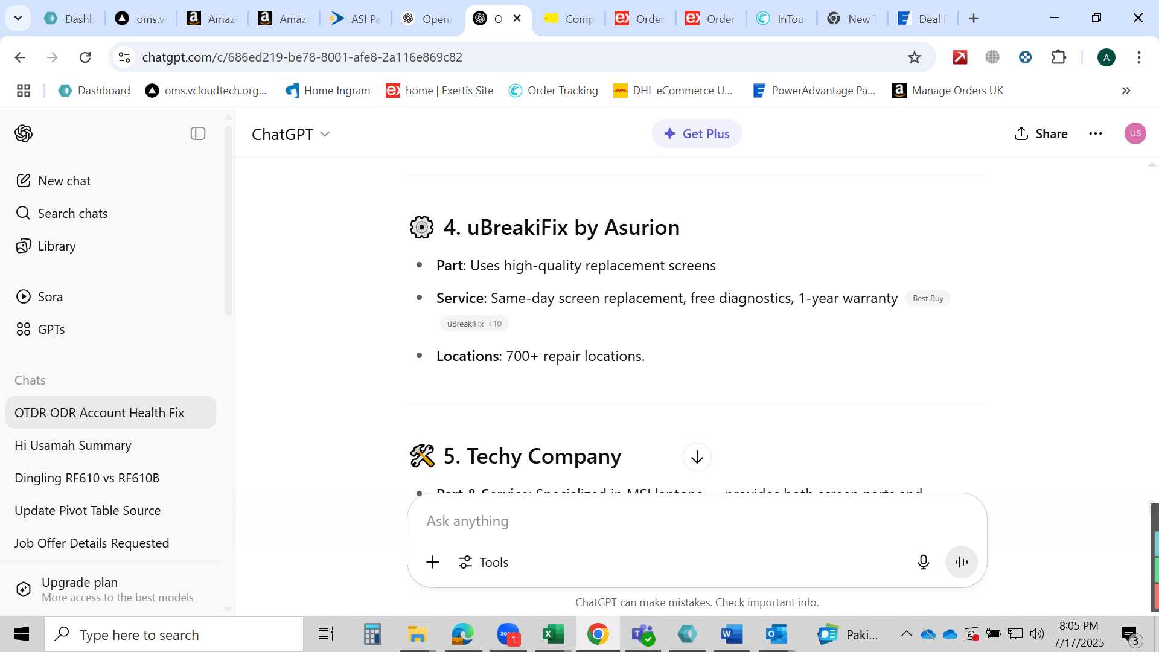Open the bookmarks apps grid icon
1159x652 pixels.
[x=24, y=91]
